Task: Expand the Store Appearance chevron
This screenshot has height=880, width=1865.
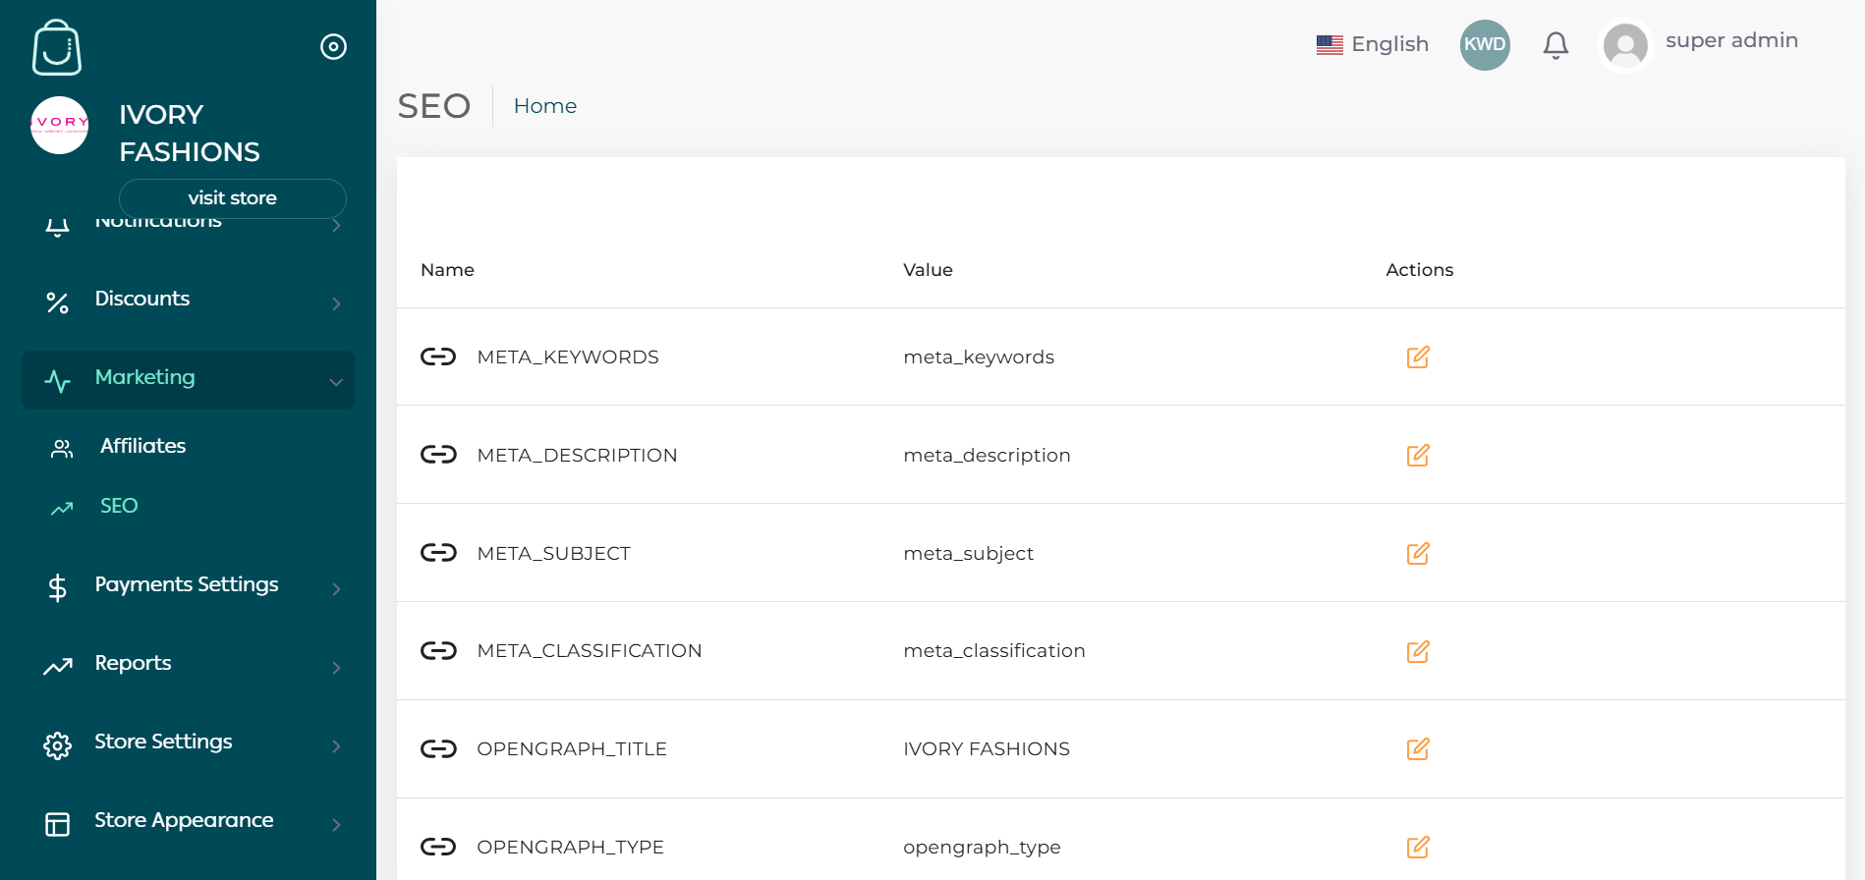Action: 336,825
